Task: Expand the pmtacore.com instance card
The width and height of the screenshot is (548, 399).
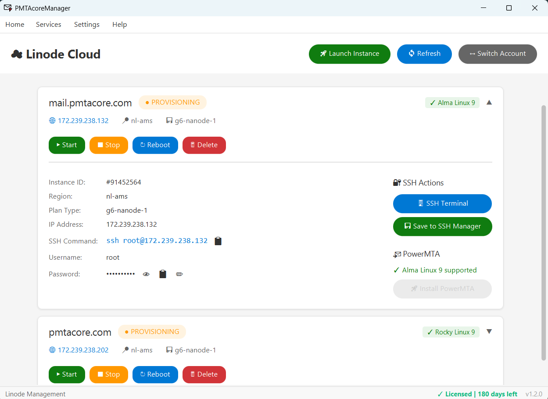Action: click(489, 331)
